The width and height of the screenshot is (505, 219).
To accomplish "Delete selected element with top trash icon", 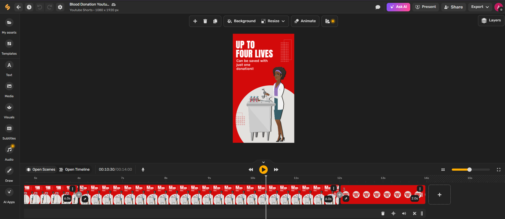I will (205, 21).
